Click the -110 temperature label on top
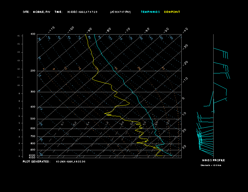The image size is (248, 192). coord(52,29)
